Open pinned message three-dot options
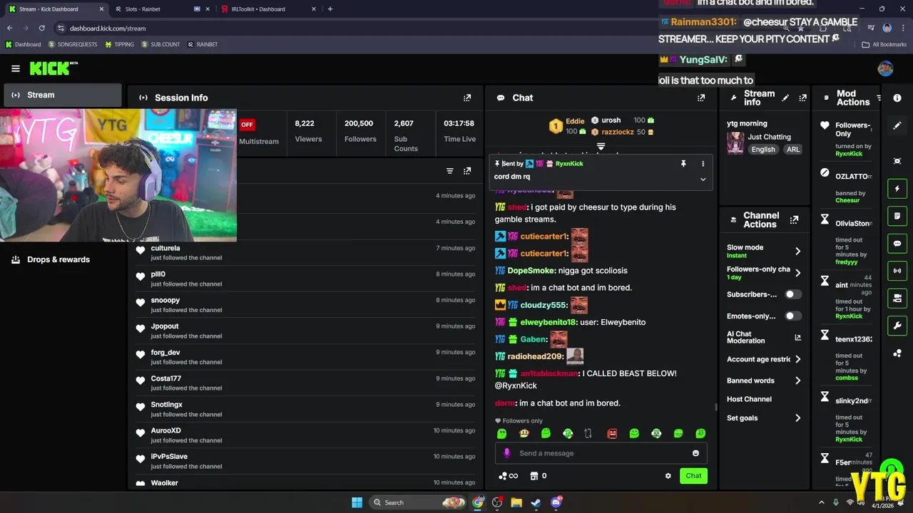This screenshot has height=513, width=913. pyautogui.click(x=703, y=164)
